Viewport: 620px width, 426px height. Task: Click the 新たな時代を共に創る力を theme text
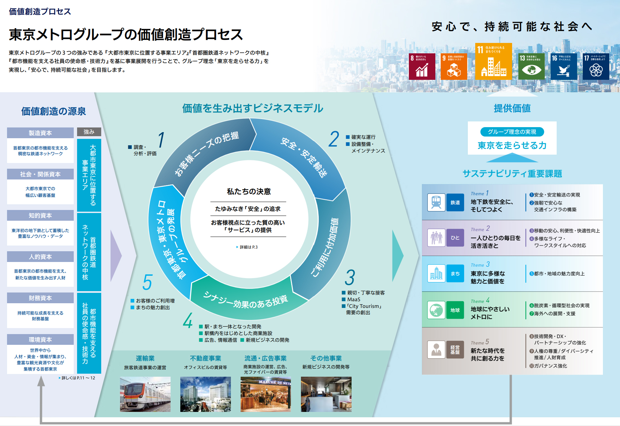(488, 355)
